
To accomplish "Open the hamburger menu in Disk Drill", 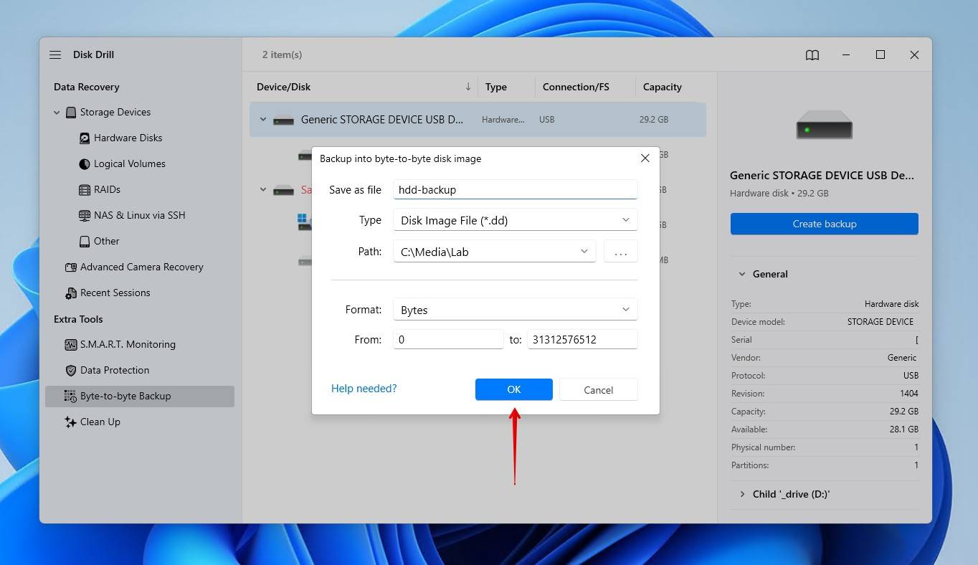I will coord(55,54).
